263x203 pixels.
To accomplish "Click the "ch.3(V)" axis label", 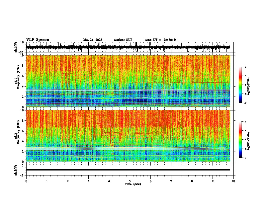I will 16,170.
